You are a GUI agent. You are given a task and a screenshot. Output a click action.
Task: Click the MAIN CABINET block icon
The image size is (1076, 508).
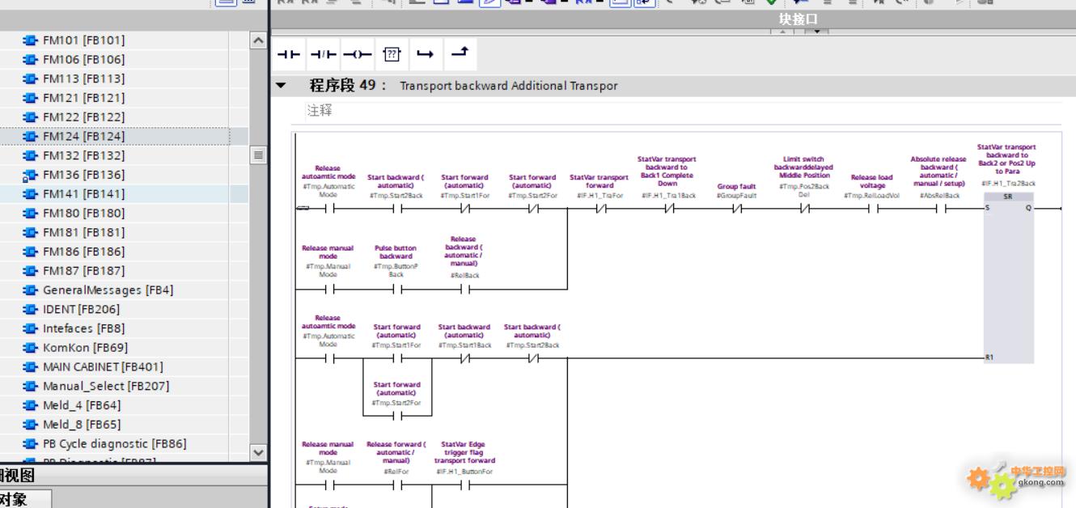(31, 366)
